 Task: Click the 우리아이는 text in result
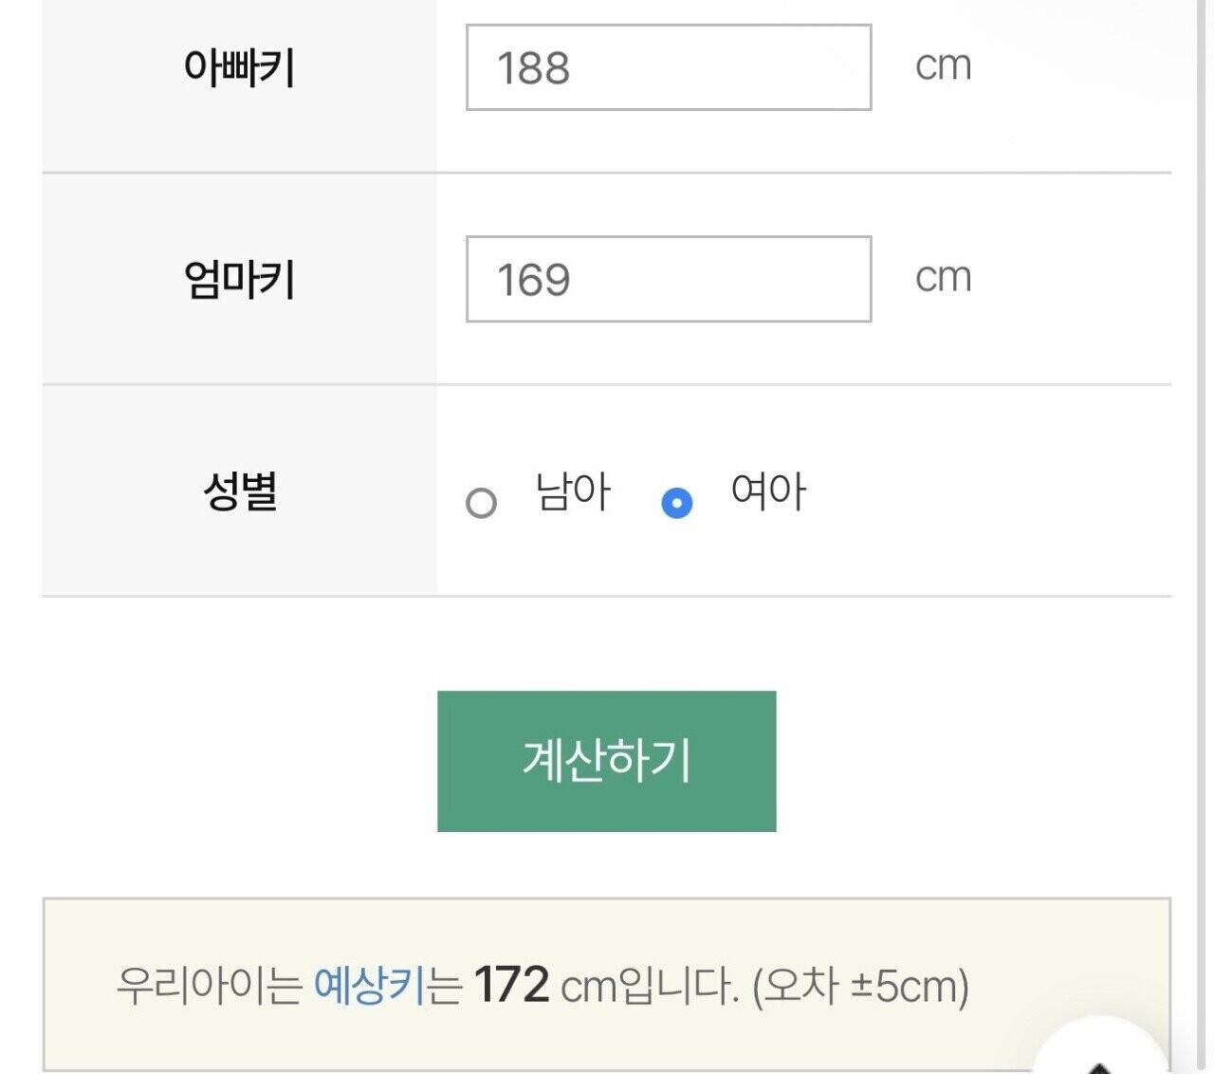[x=209, y=986]
